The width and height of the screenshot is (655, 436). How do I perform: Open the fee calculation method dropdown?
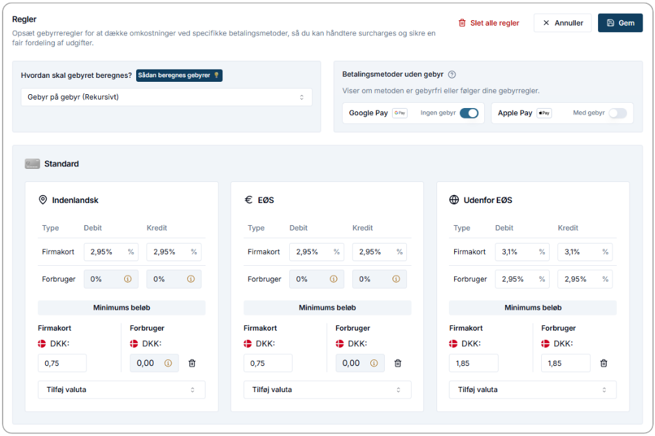(x=166, y=97)
